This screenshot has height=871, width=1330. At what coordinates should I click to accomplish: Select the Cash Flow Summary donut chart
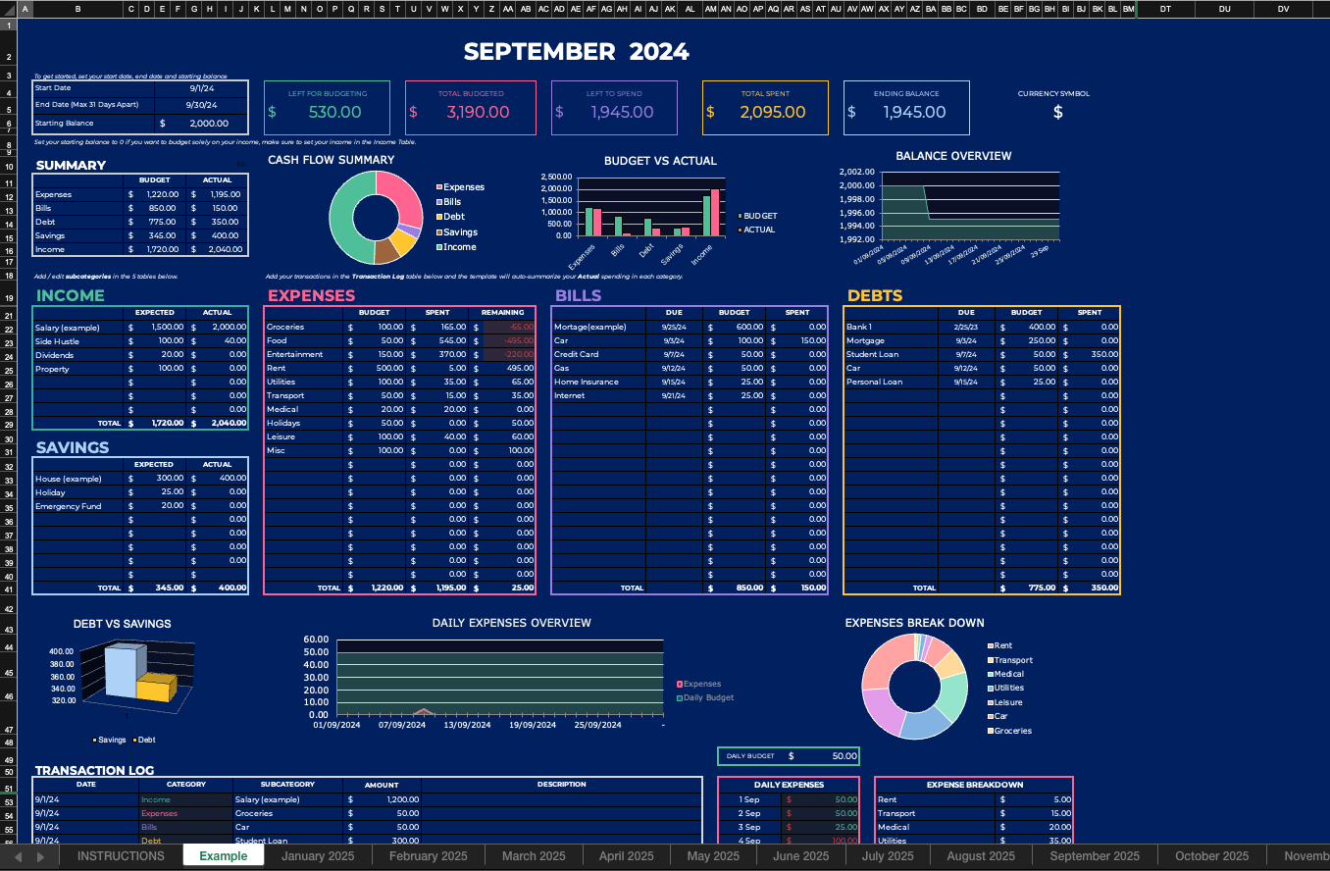coord(377,217)
